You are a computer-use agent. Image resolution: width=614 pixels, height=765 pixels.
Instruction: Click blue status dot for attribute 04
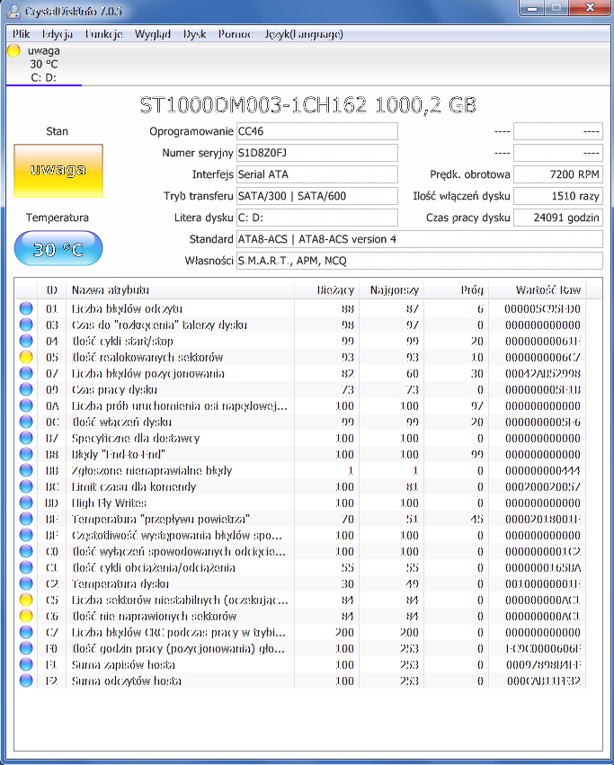[x=26, y=341]
